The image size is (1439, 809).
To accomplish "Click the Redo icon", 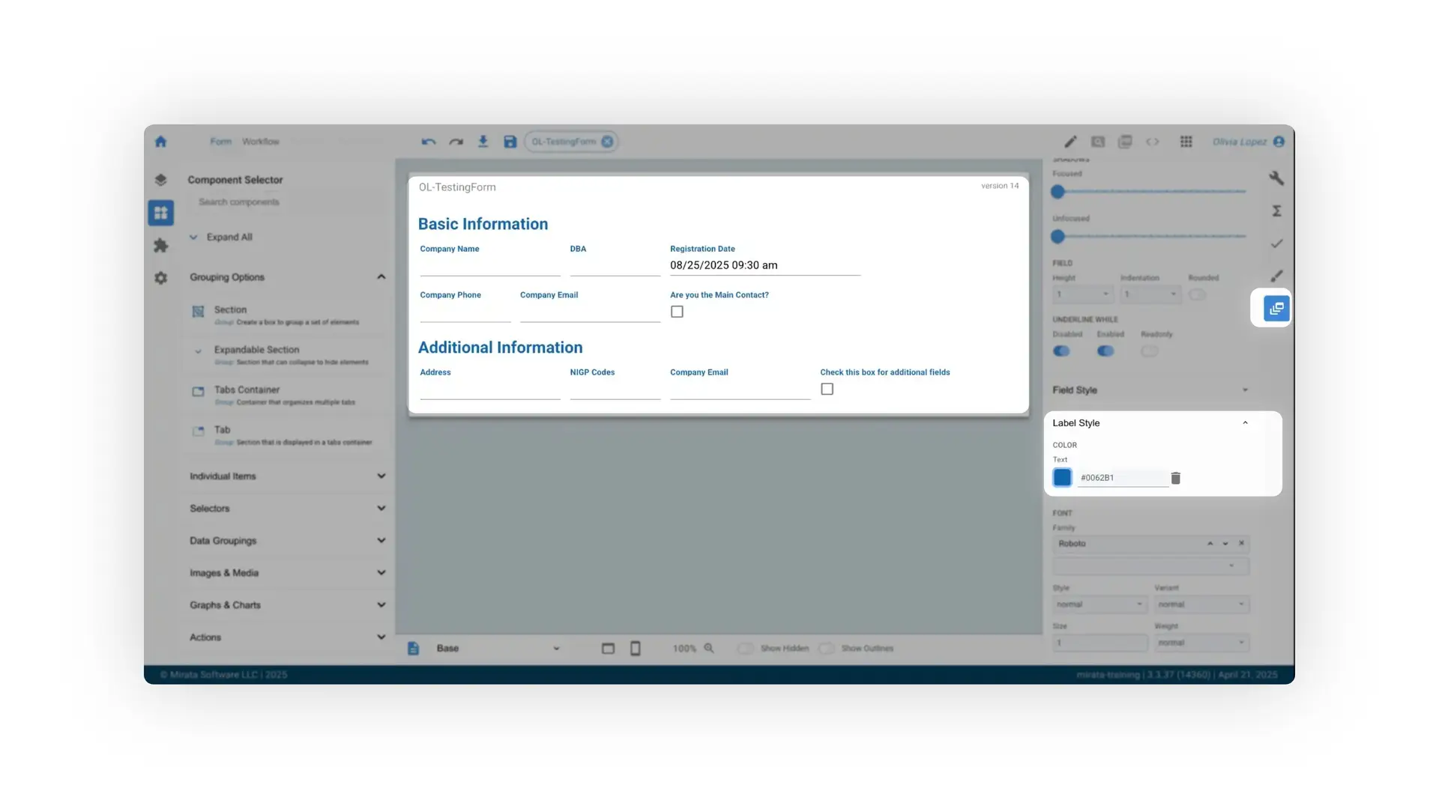I will (456, 142).
